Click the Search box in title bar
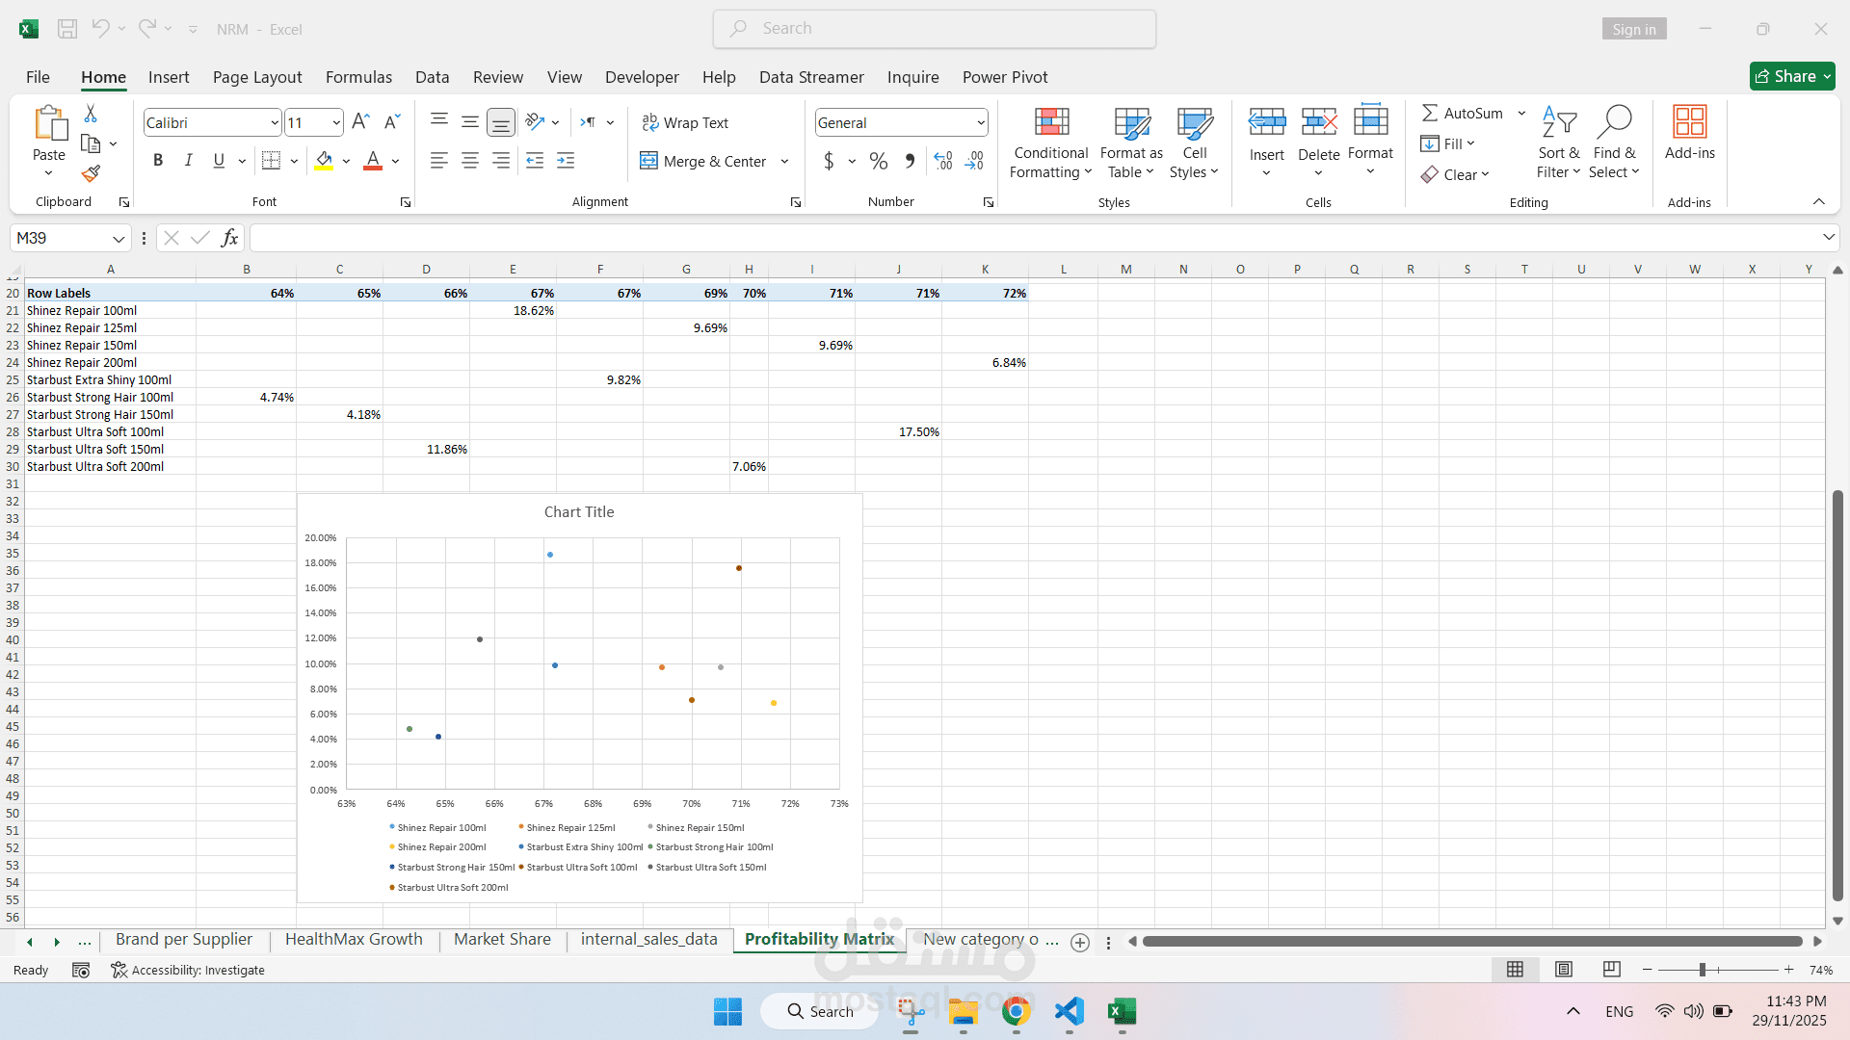 coord(935,29)
